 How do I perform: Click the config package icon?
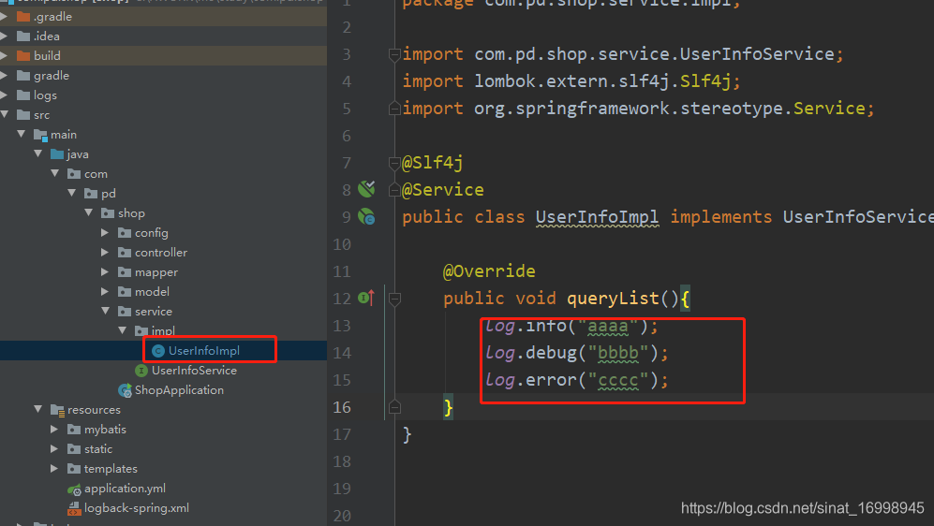(x=124, y=233)
